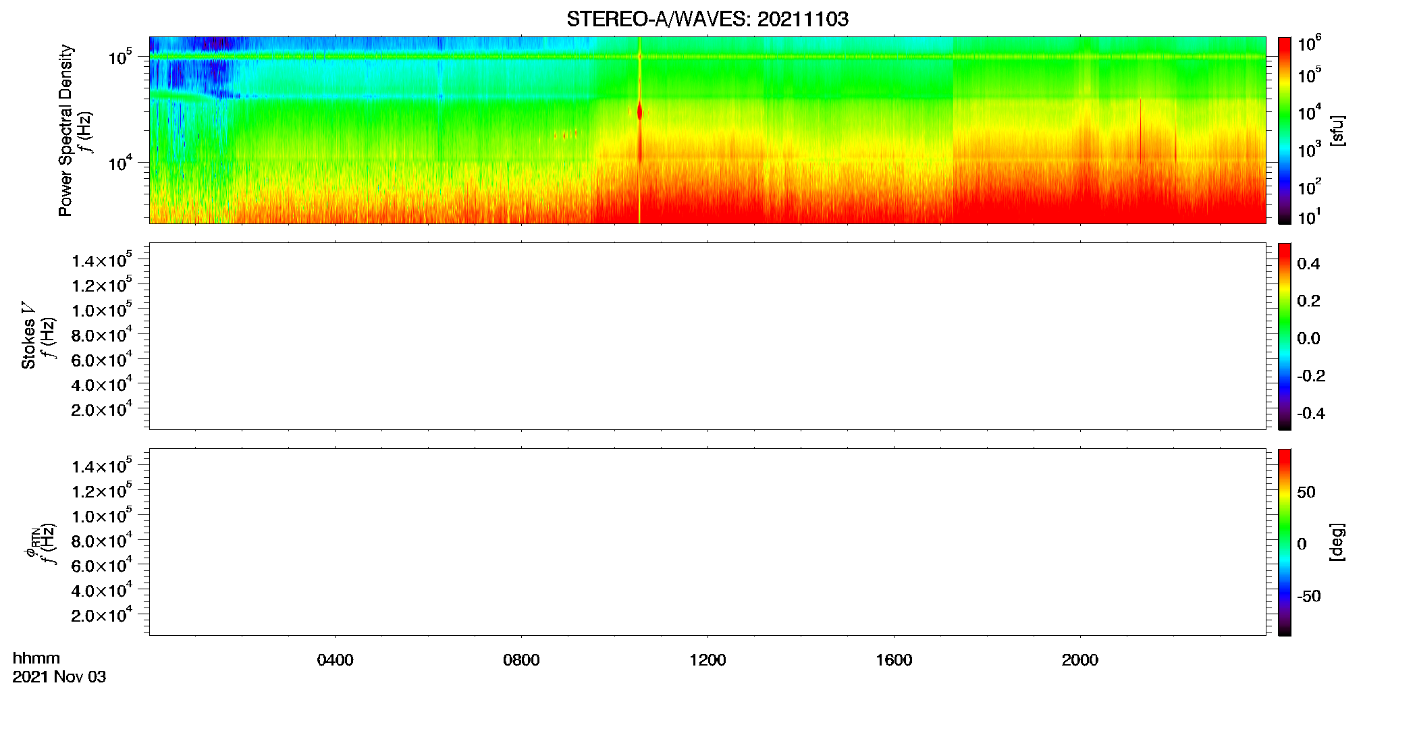Click the 1600 time axis label
The height and width of the screenshot is (729, 1415).
tap(894, 660)
